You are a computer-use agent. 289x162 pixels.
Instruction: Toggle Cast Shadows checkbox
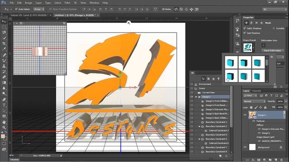point(245,33)
